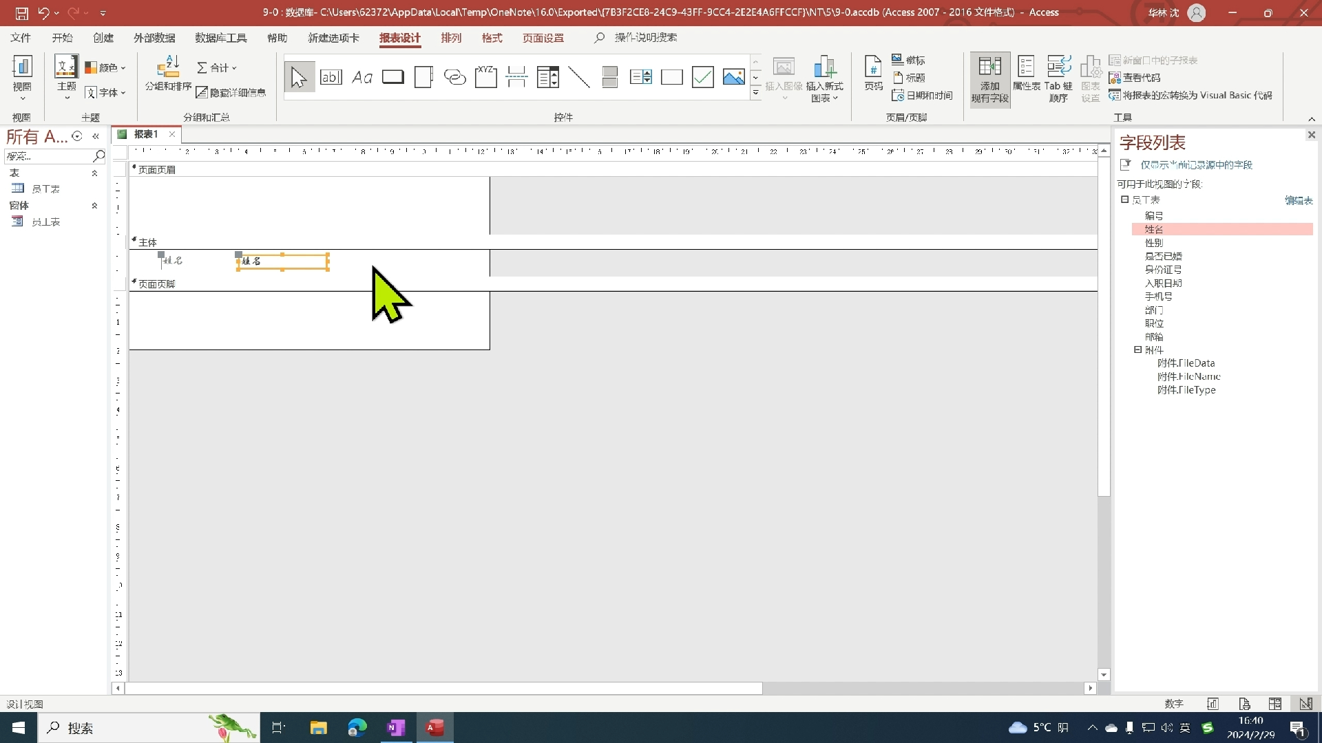
Task: Insert page numbers (页码)
Action: (x=873, y=74)
